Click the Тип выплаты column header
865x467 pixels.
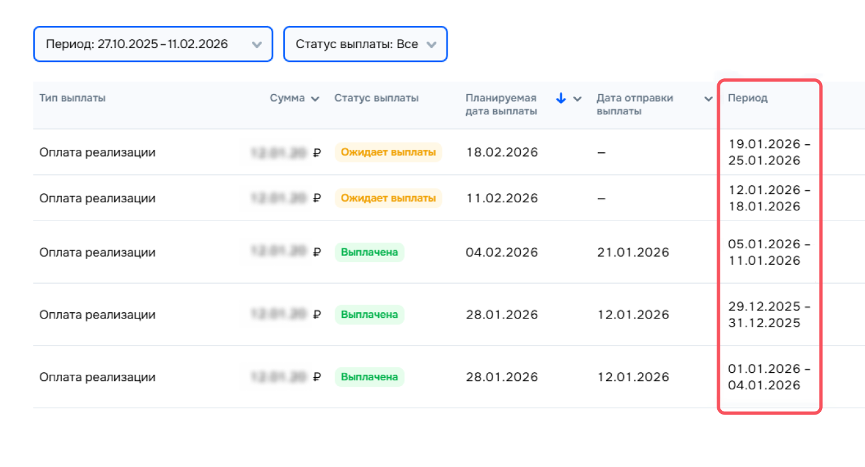tap(73, 99)
